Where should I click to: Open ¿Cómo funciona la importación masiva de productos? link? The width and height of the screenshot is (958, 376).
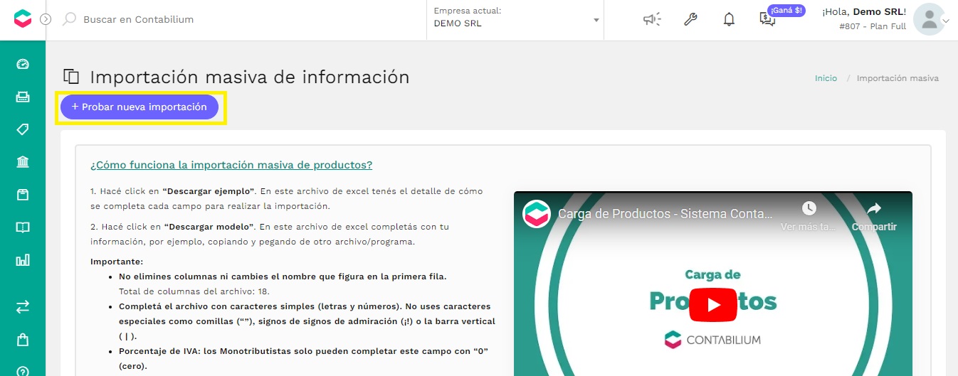[231, 165]
